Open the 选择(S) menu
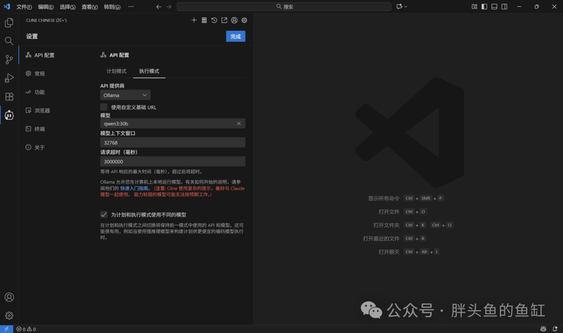The image size is (563, 333). point(67,7)
